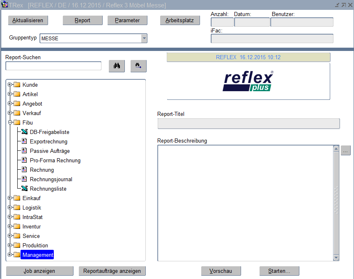This screenshot has height=279, width=354.
Task: Click the Excel icon beside DB-Freigabeliste
Action: click(x=24, y=132)
